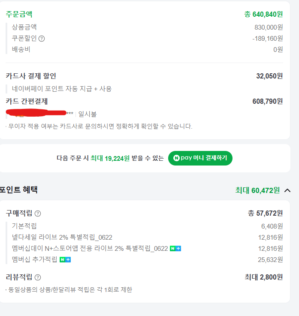Click the N+ badge beside 멤버십 추가적립

click(65, 260)
